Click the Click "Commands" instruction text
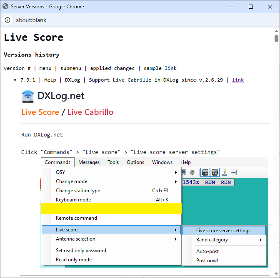The height and width of the screenshot is (278, 280). coord(120,152)
